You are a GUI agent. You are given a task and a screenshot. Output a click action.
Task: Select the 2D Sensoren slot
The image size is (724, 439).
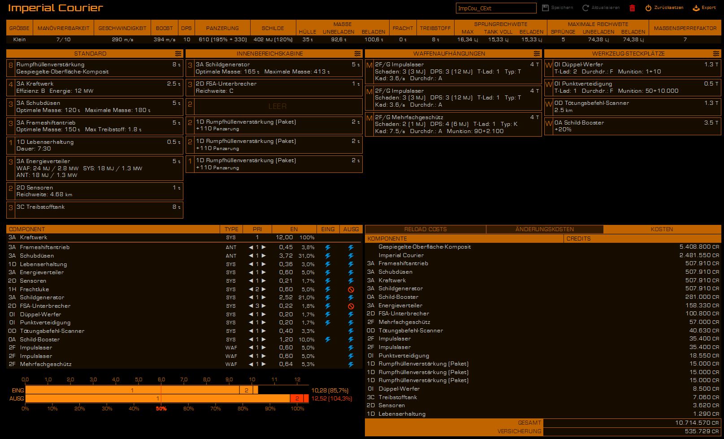coord(95,191)
